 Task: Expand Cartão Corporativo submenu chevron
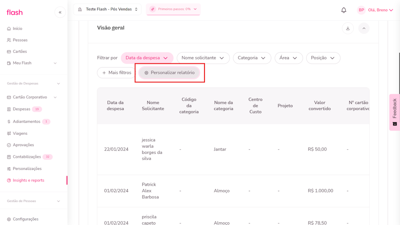coord(55,97)
